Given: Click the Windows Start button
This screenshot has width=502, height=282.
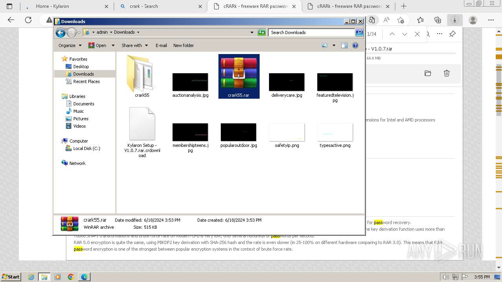Looking at the screenshot, I should pyautogui.click(x=11, y=277).
